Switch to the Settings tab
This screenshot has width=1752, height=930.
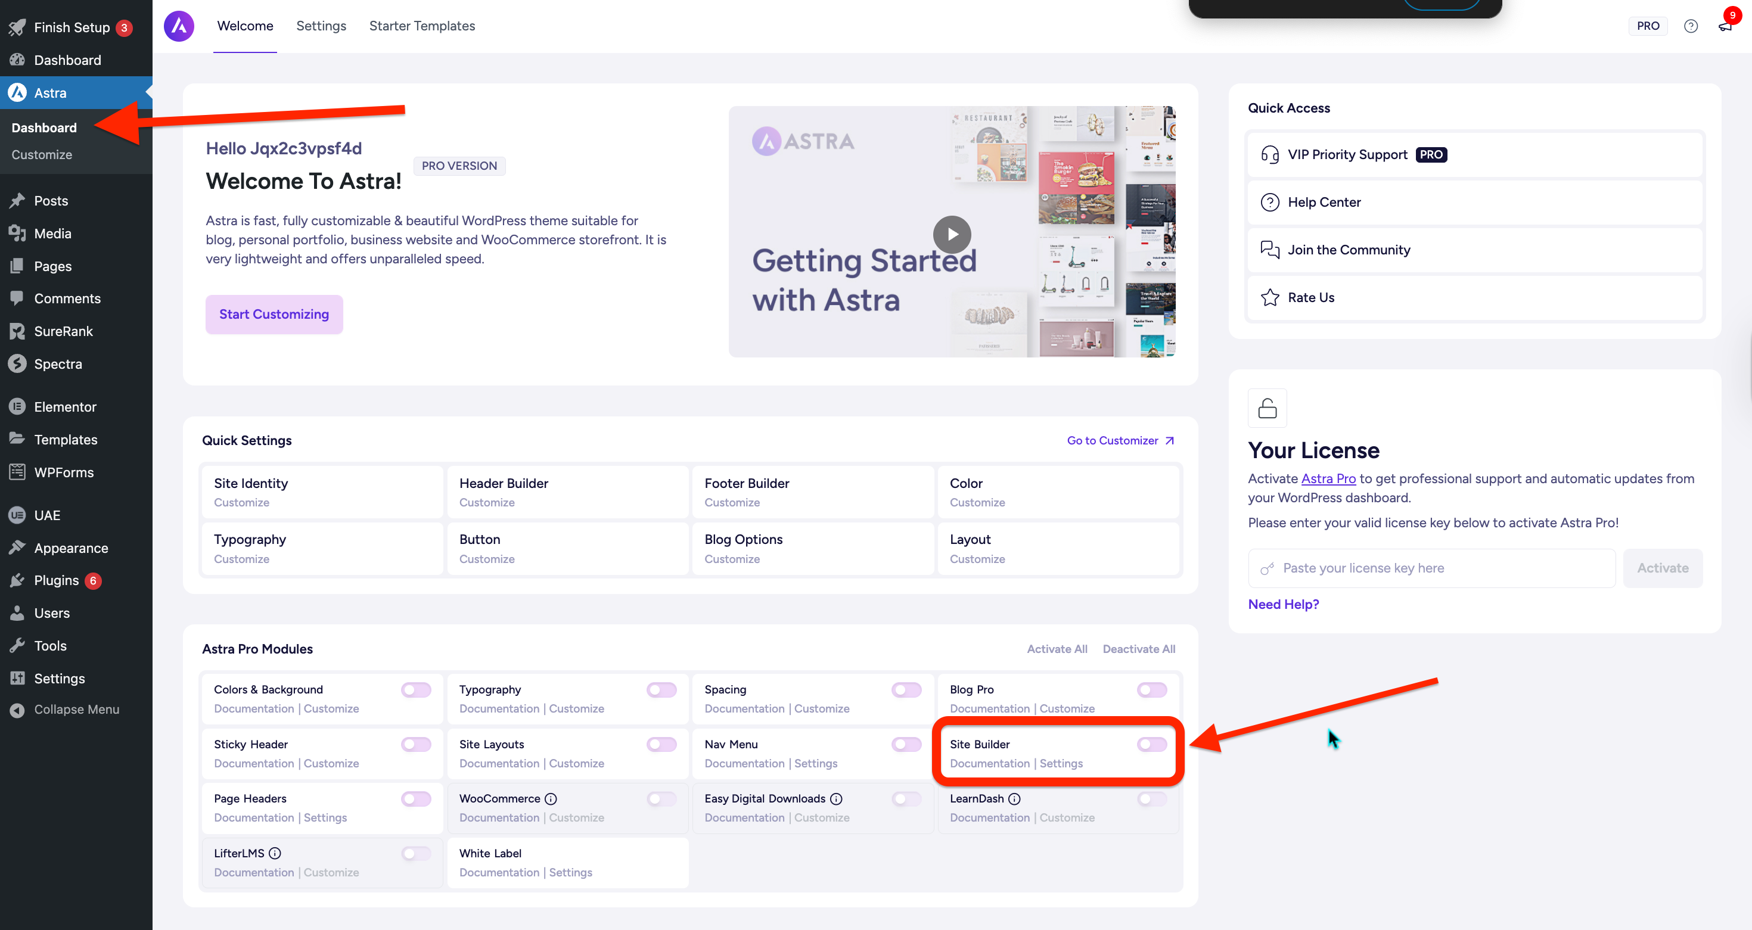[321, 26]
